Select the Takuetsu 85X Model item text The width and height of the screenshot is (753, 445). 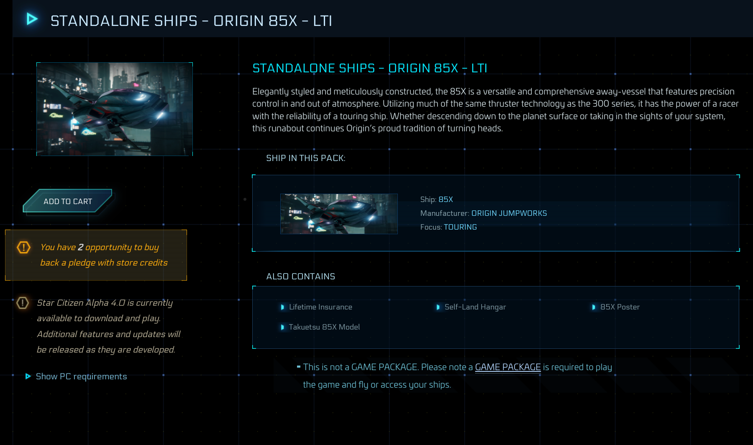[x=324, y=327]
